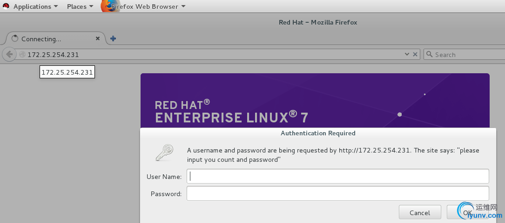Expand the URL history dropdown arrow
This screenshot has width=505, height=223.
click(407, 55)
